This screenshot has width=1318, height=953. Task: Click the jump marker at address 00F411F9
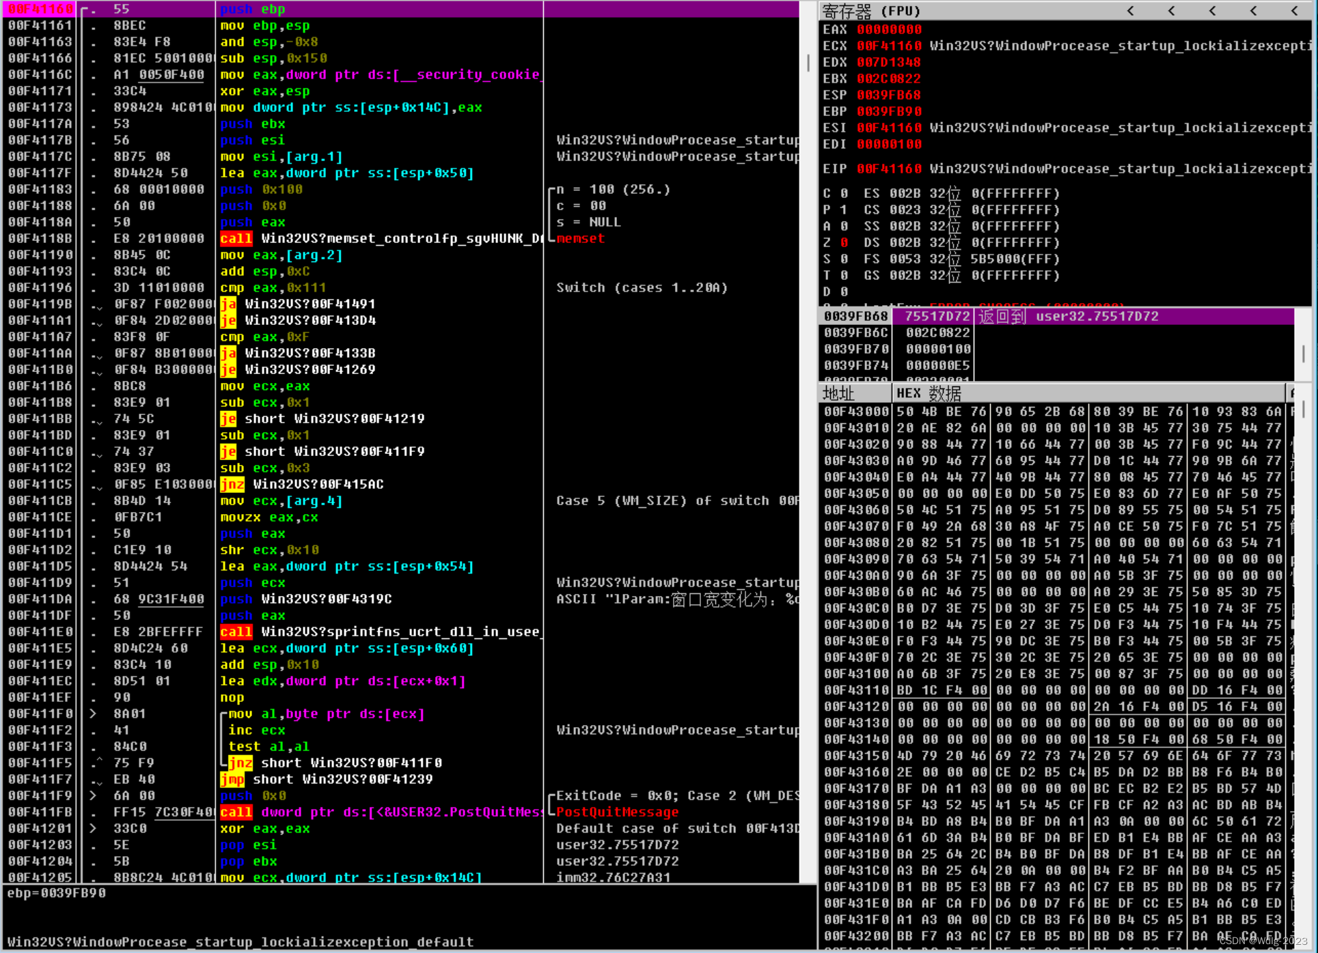pos(94,796)
